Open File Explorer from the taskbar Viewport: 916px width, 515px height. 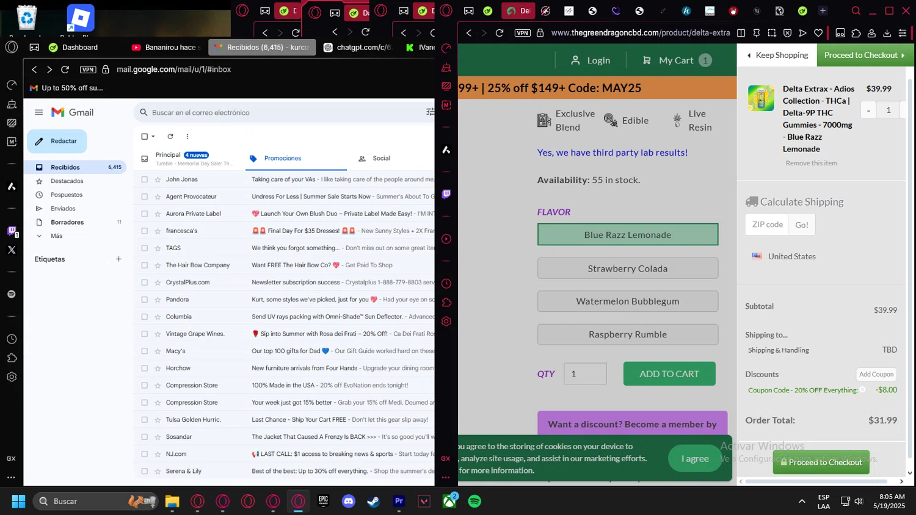point(172,502)
